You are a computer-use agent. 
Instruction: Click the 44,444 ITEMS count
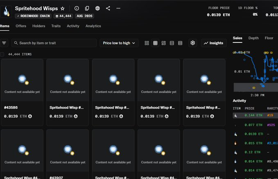[x=20, y=54]
